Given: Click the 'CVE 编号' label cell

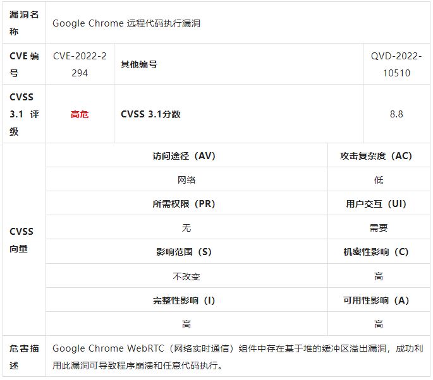Looking at the screenshot, I should pos(24,64).
